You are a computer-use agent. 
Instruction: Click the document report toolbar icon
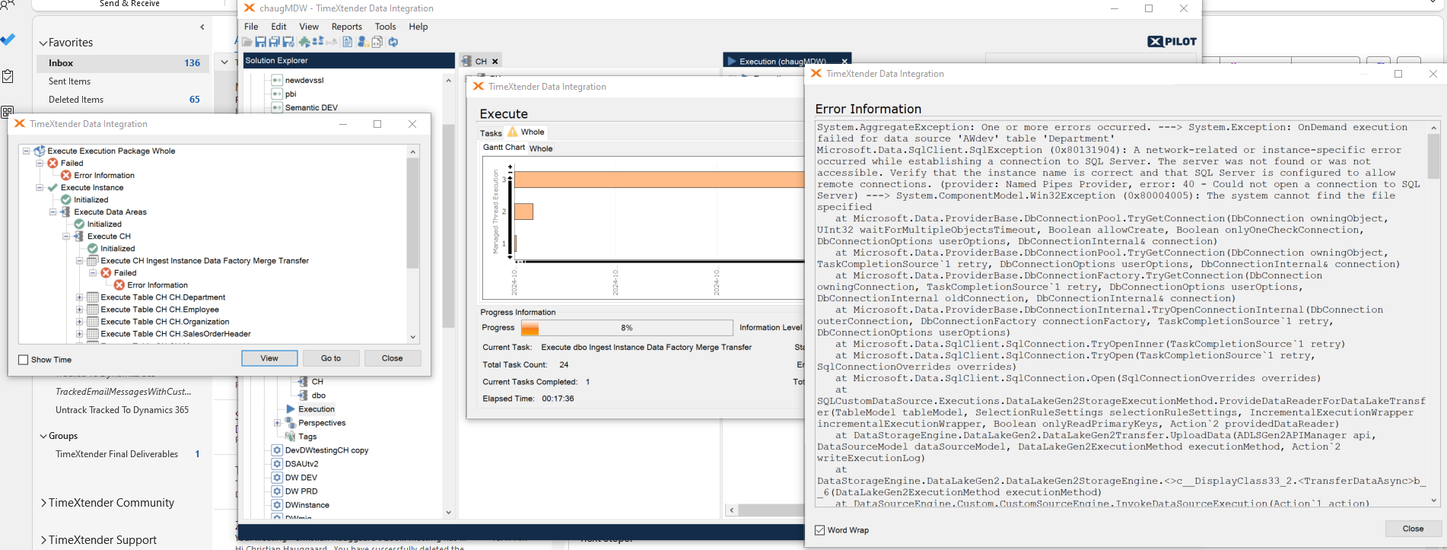(x=348, y=42)
